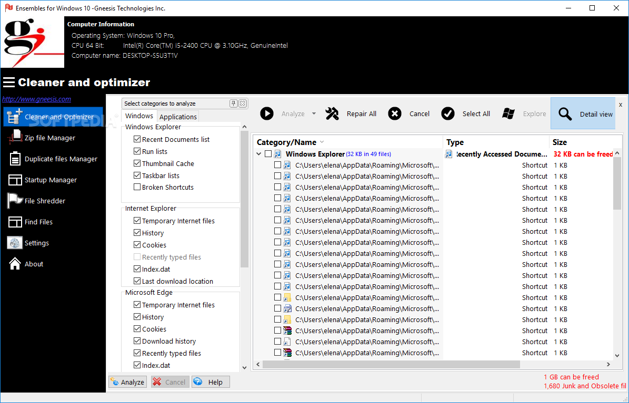Close the results pane with small x
Screen dimensions: 629x403
pyautogui.click(x=621, y=105)
